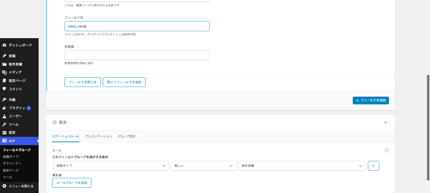Click the 設定 sliders icon in sidebar
This screenshot has height=193, width=430.
tap(4, 132)
